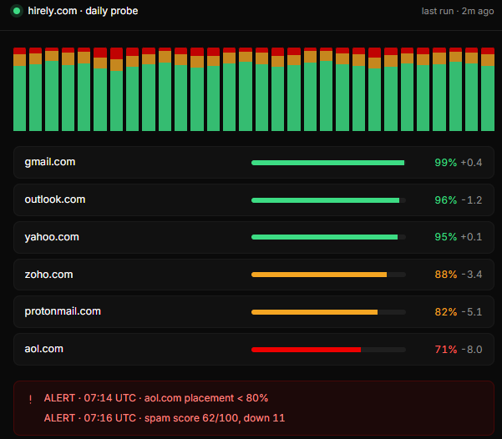Click the 96% outlook placement value

click(x=446, y=200)
